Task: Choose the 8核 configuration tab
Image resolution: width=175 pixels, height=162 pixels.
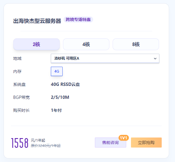Action: (136, 44)
